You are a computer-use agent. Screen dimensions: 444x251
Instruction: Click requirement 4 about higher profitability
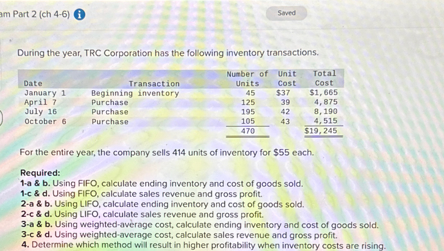point(203,244)
